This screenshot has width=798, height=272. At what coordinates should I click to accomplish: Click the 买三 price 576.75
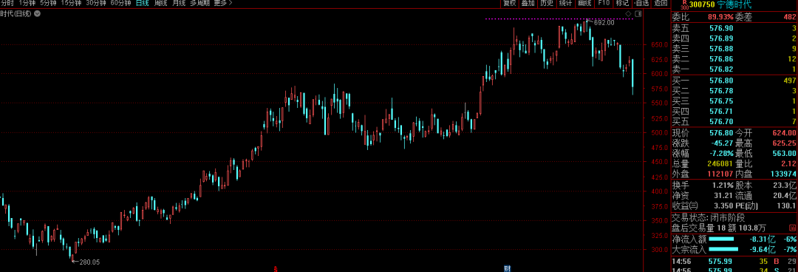[x=721, y=101]
